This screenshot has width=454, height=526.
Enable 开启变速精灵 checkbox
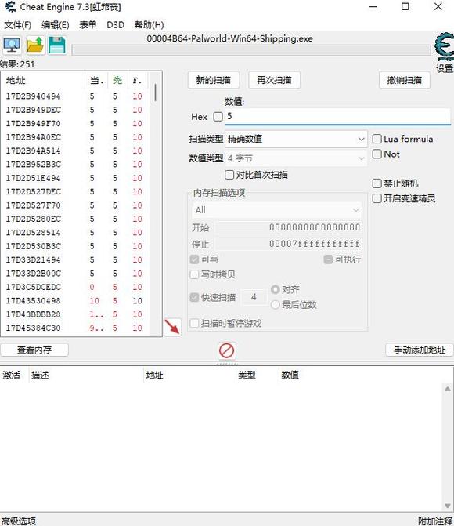tap(377, 198)
